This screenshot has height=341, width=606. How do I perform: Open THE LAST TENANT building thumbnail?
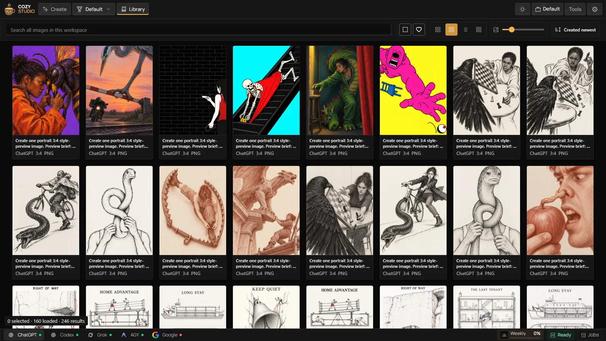coord(487,307)
